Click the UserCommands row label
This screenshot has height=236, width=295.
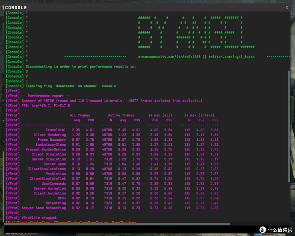pyautogui.click(x=54, y=184)
